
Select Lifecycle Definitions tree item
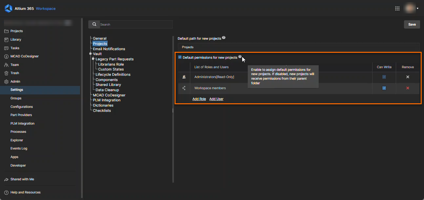113,74
